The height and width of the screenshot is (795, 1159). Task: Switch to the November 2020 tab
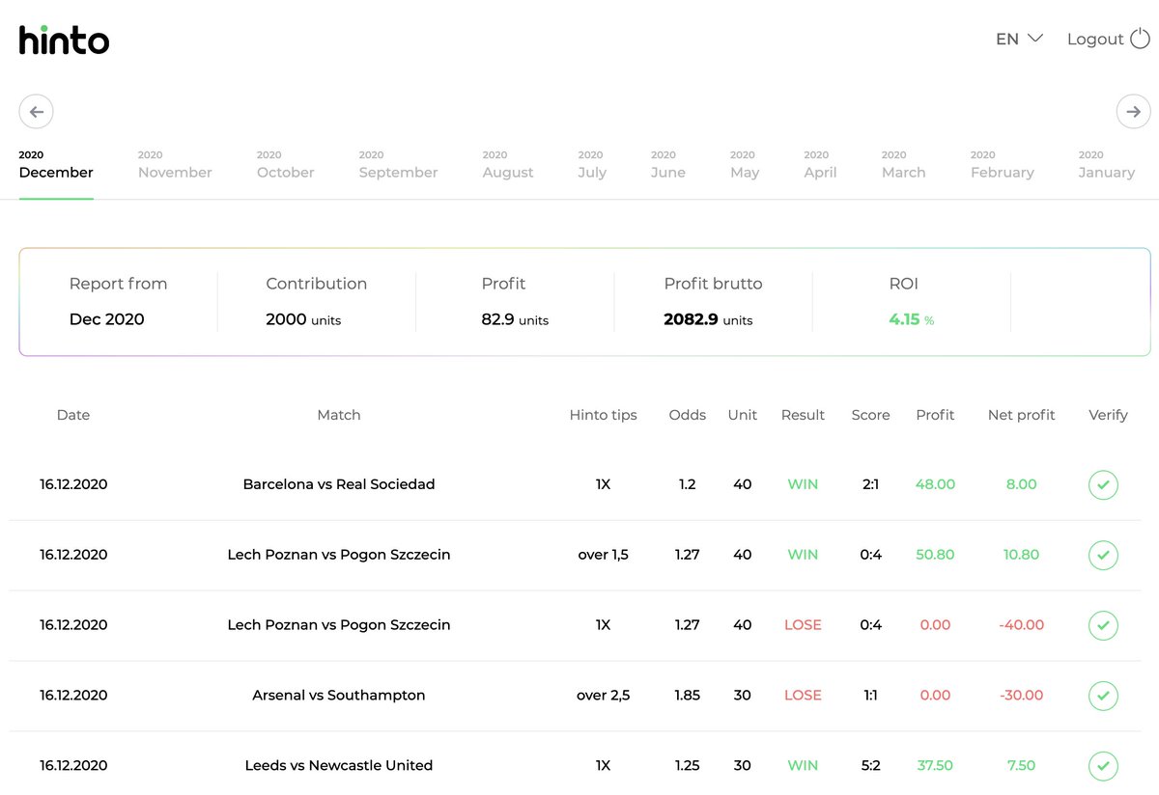point(175,165)
